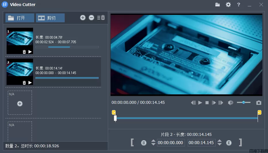Image resolution: width=268 pixels, height=153 pixels.
Task: Decrease the start time with down arrow
Action: [x=153, y=144]
